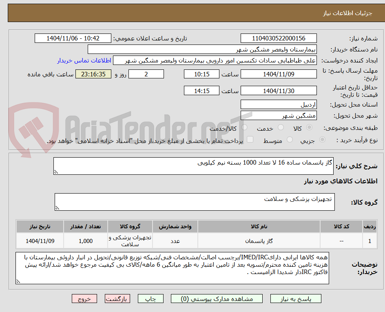Click the announcement date field 1404/11/06 - 10:42
The height and width of the screenshot is (312, 385).
click(73, 38)
